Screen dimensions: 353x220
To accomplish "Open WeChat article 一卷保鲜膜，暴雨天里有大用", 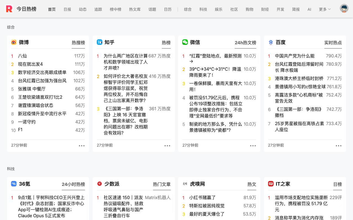I will (216, 86).
